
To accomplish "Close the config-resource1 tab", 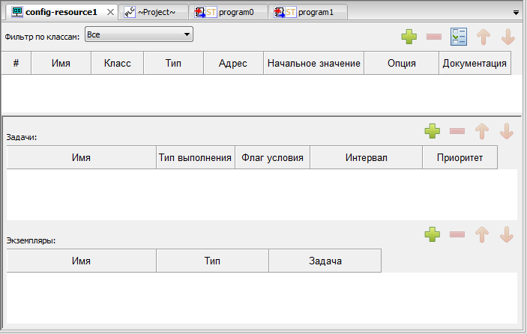I will click(109, 12).
